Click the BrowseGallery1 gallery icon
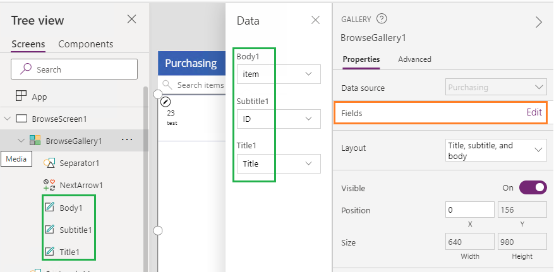The height and width of the screenshot is (272, 554). pos(35,140)
